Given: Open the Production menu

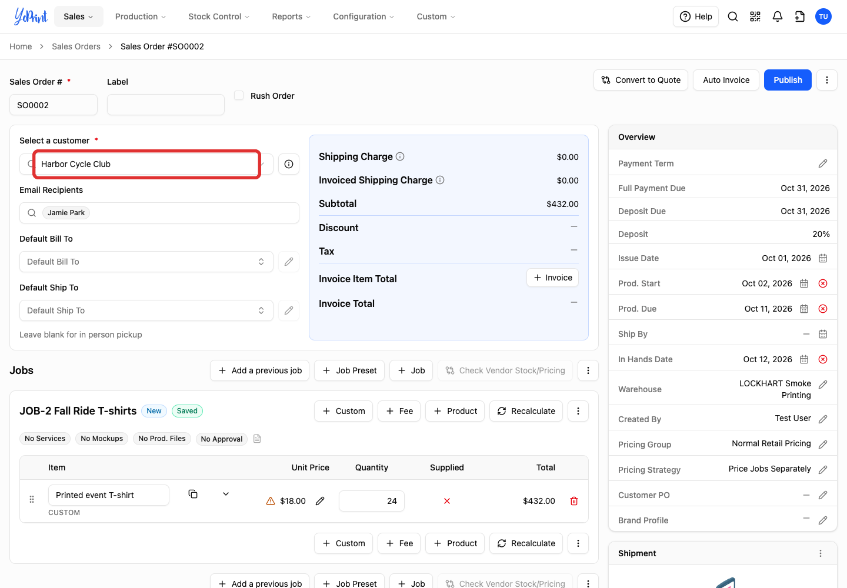Looking at the screenshot, I should [141, 16].
